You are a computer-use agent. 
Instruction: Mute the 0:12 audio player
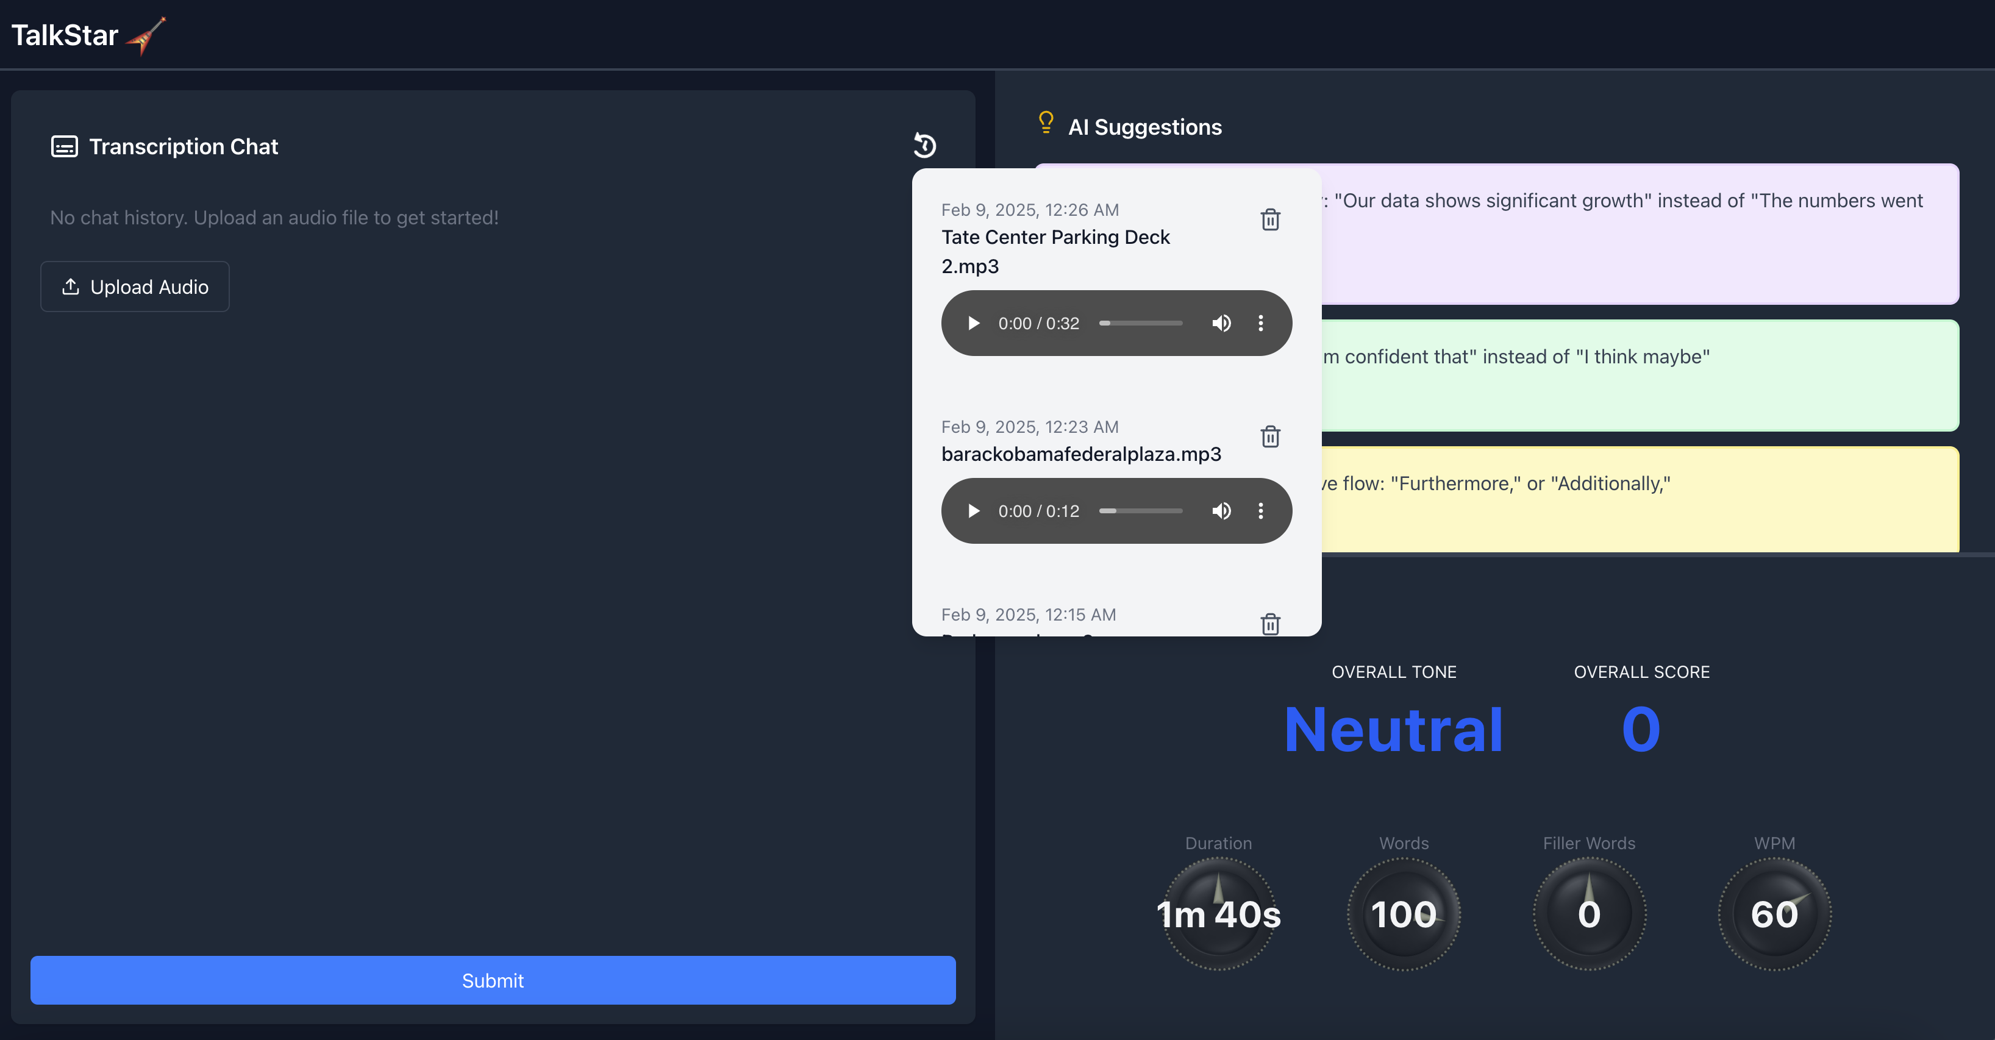click(1221, 511)
